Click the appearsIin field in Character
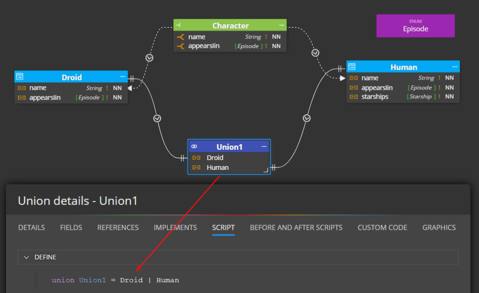 pyautogui.click(x=204, y=46)
